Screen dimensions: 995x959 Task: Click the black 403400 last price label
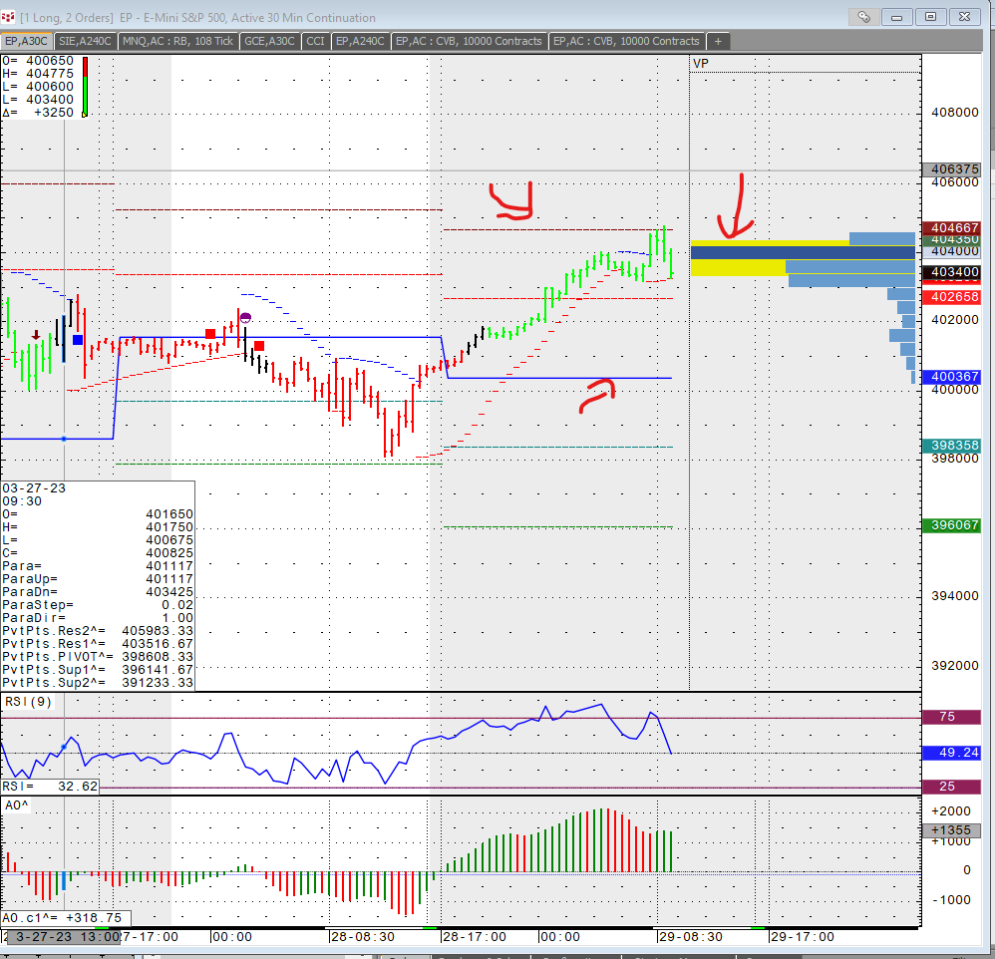951,271
